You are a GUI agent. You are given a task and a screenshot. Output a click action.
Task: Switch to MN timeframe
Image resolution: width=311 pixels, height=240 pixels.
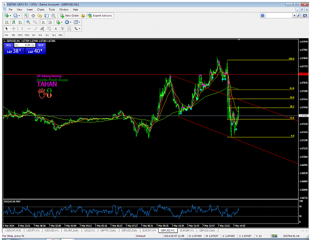pos(60,35)
